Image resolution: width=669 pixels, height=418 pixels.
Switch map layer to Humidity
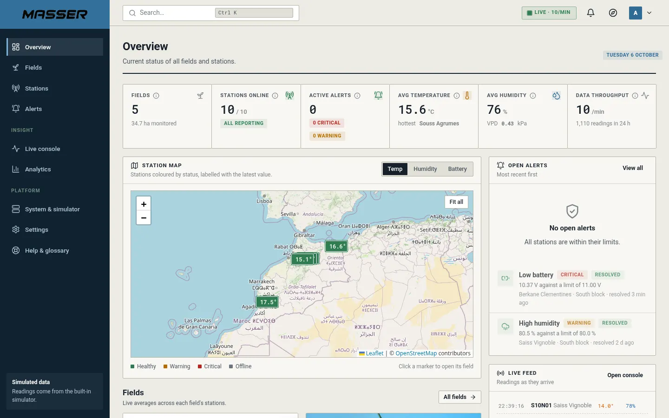coord(425,169)
